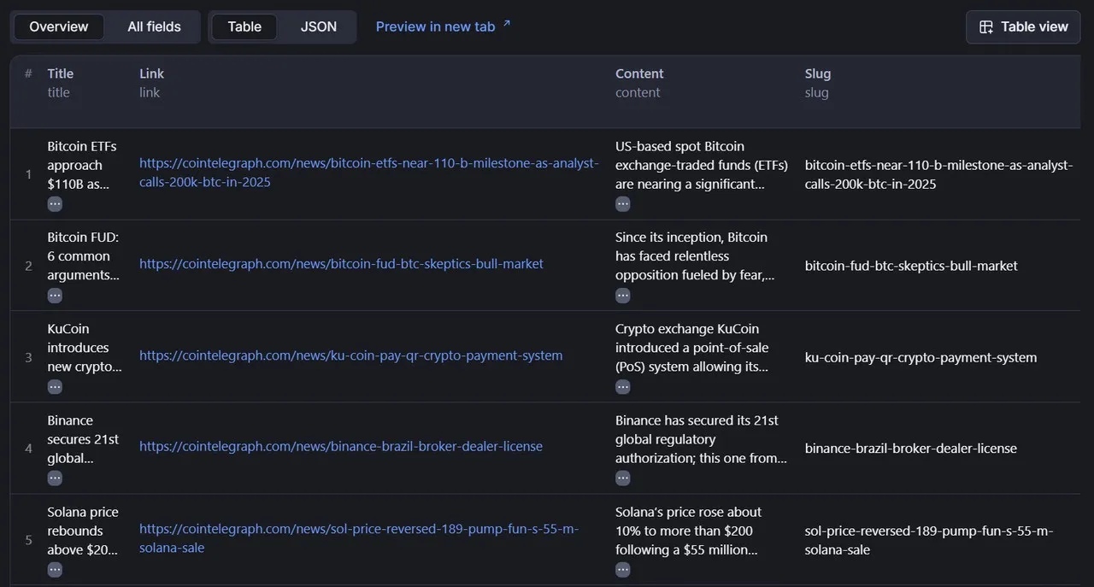Click the # row-number column header

[x=28, y=73]
